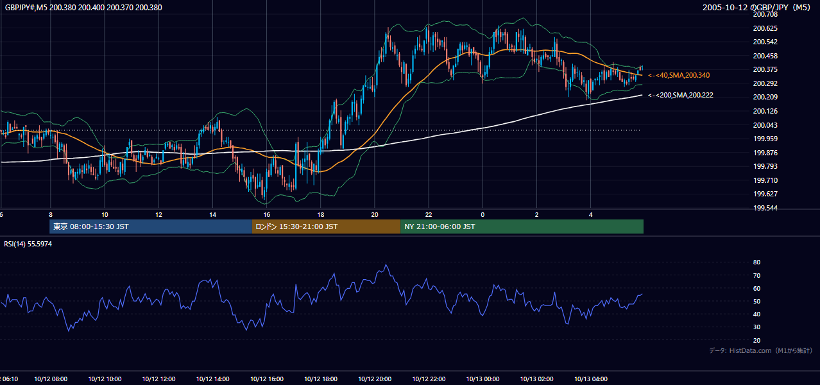Click RSI scale value 70

(x=756, y=275)
